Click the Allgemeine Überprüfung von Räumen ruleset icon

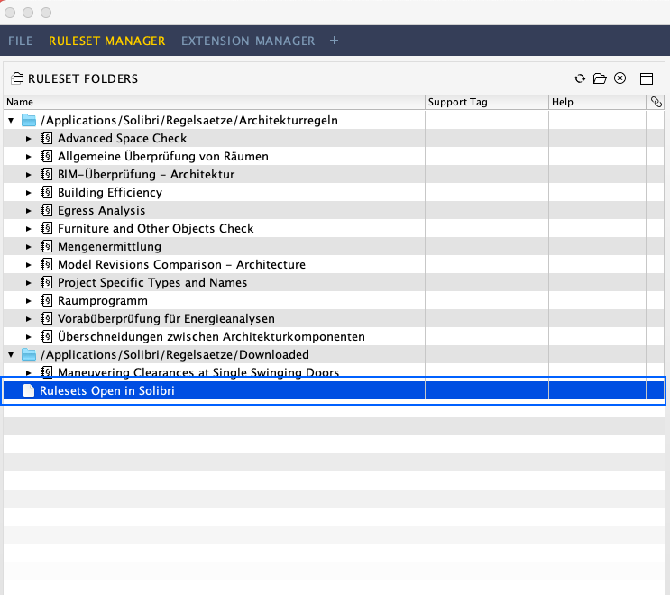[47, 156]
